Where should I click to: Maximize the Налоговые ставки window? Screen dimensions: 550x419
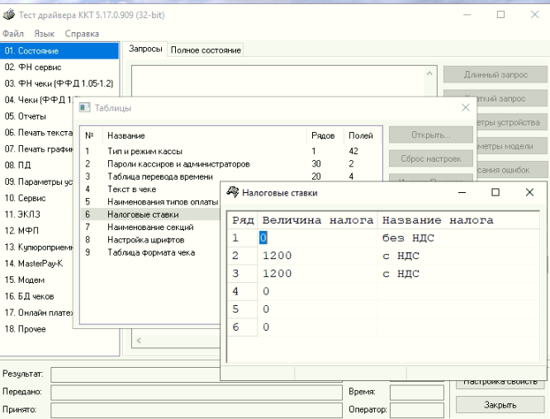495,192
